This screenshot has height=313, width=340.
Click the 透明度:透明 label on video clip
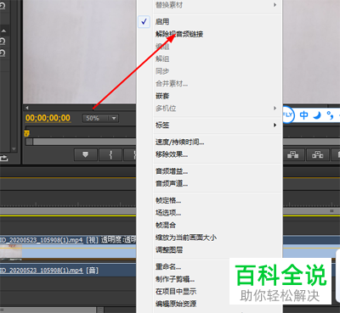click(x=118, y=240)
